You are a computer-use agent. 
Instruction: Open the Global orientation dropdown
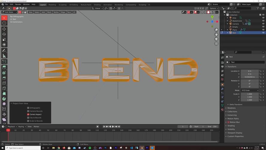[x=97, y=8]
